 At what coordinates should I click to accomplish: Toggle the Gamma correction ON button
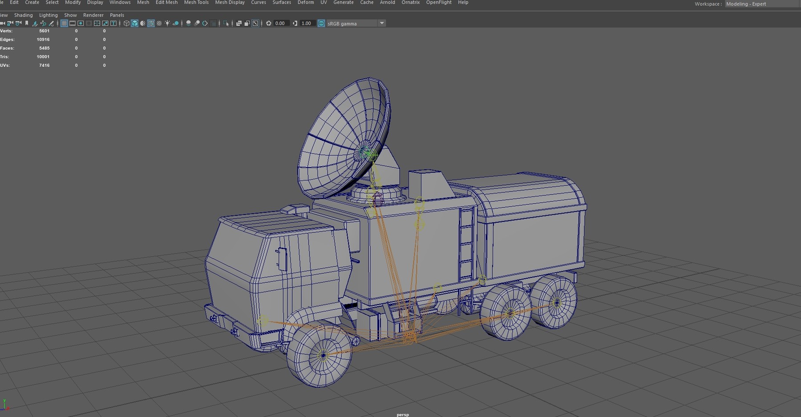[x=321, y=23]
